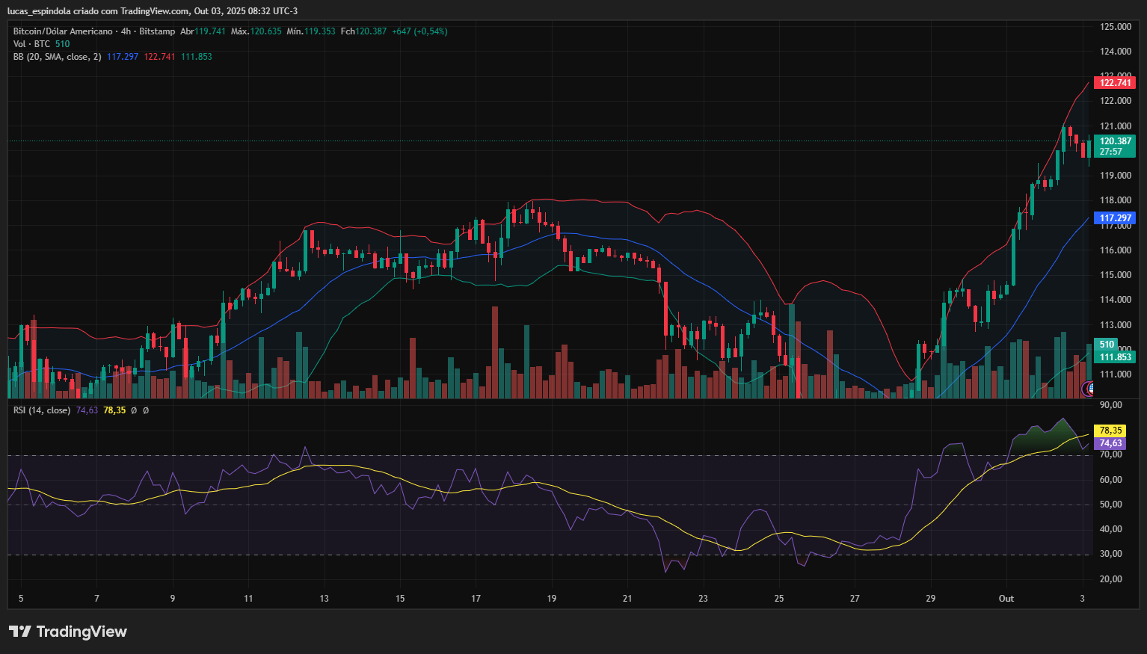This screenshot has width=1147, height=654.
Task: Click the 20,00 level on RSI scale
Action: click(1111, 579)
